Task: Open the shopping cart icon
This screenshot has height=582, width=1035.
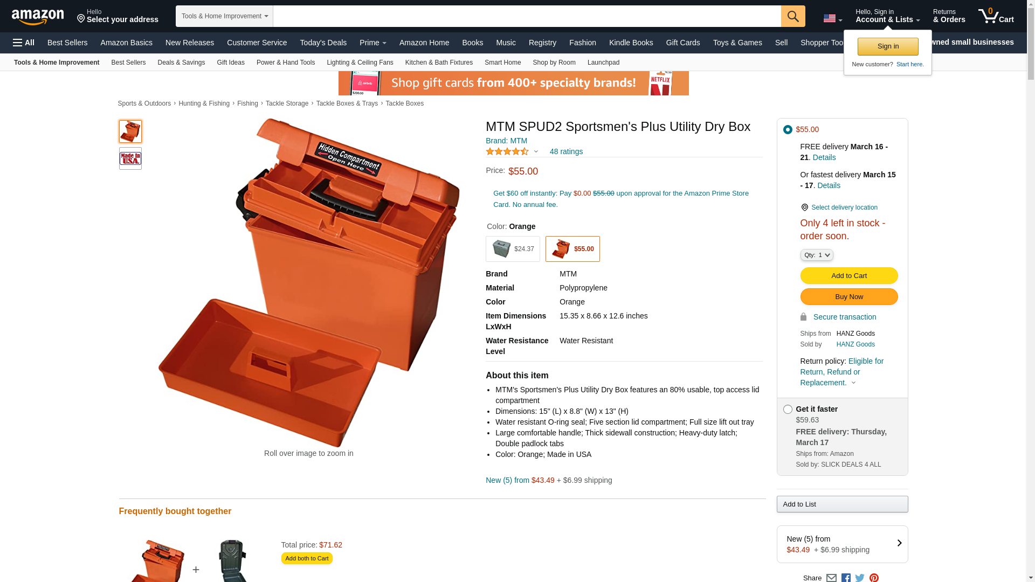Action: click(996, 16)
